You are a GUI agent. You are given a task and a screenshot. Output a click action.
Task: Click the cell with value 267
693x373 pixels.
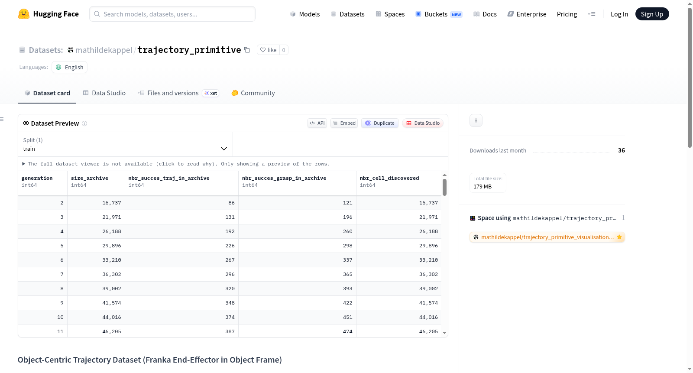[181, 260]
